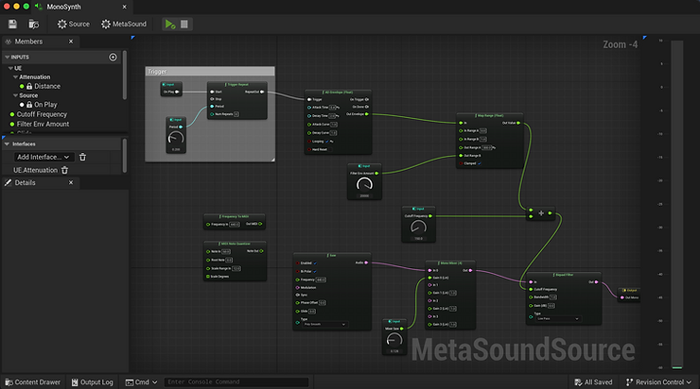The image size is (700, 389).
Task: Click the Out pin on Biquad Filter node
Action: [597, 282]
